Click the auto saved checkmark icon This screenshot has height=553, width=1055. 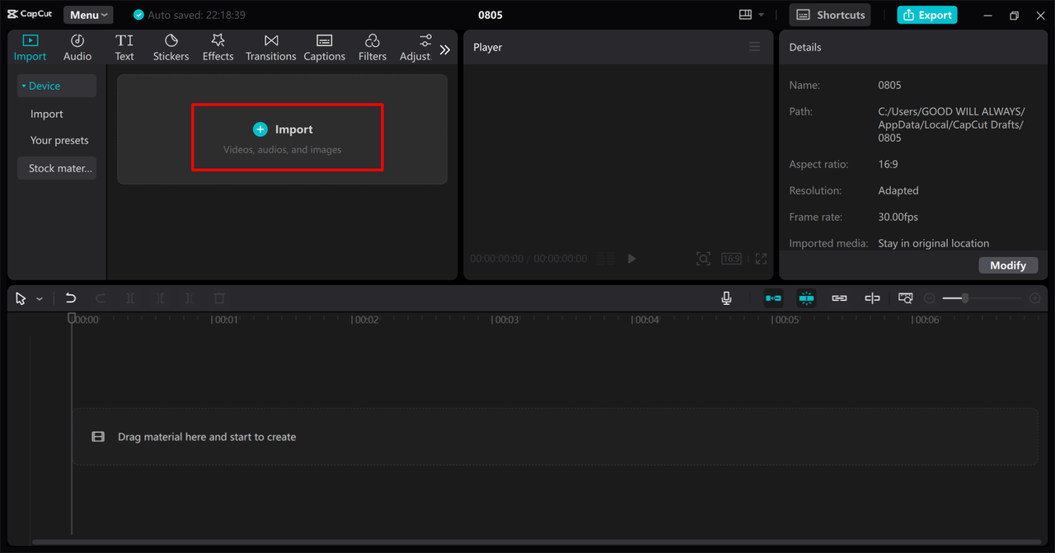138,15
